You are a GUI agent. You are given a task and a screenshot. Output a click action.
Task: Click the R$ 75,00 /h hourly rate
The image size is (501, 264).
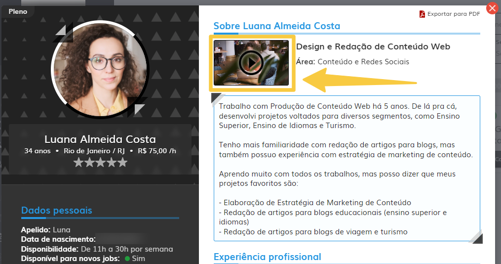pos(157,151)
